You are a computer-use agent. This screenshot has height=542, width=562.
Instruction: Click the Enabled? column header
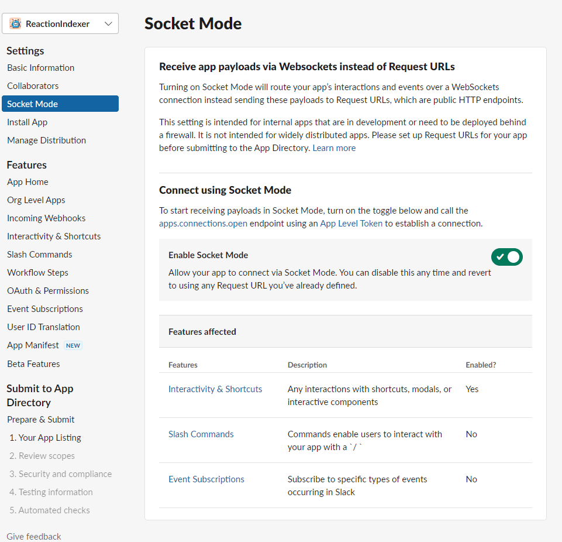[x=481, y=365]
